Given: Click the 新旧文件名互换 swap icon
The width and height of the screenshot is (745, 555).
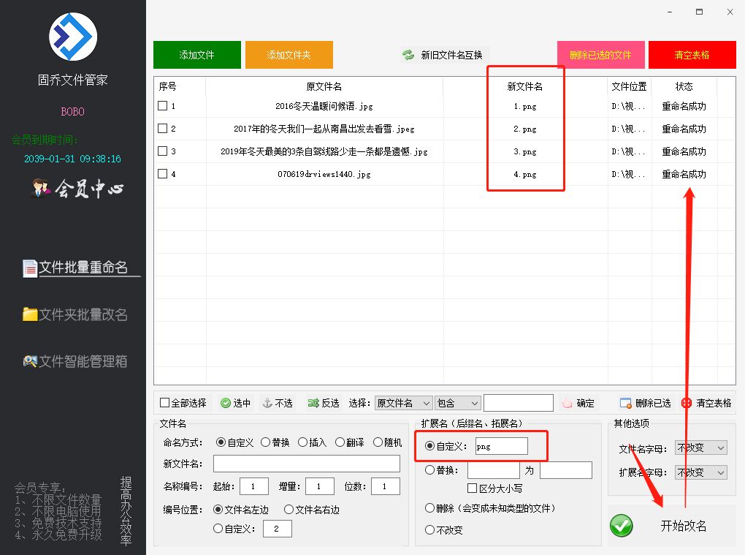Looking at the screenshot, I should click(x=408, y=53).
